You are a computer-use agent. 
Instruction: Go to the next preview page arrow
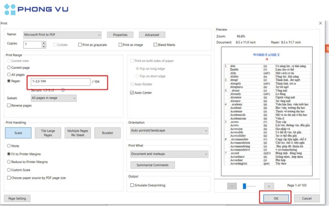(x=269, y=186)
